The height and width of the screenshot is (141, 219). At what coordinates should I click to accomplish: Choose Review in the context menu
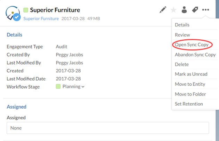tap(182, 35)
